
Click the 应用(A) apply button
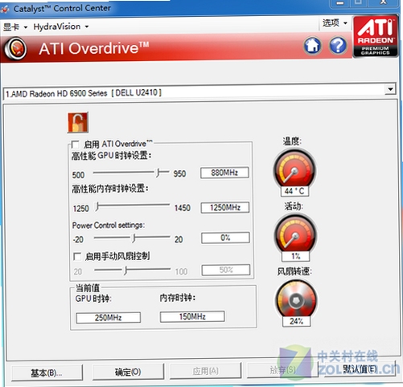(x=205, y=371)
